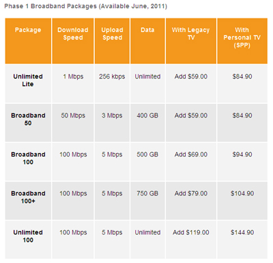Select the Add $119.00 legacy TV price
Screen dimensions: 273x263
tap(191, 232)
